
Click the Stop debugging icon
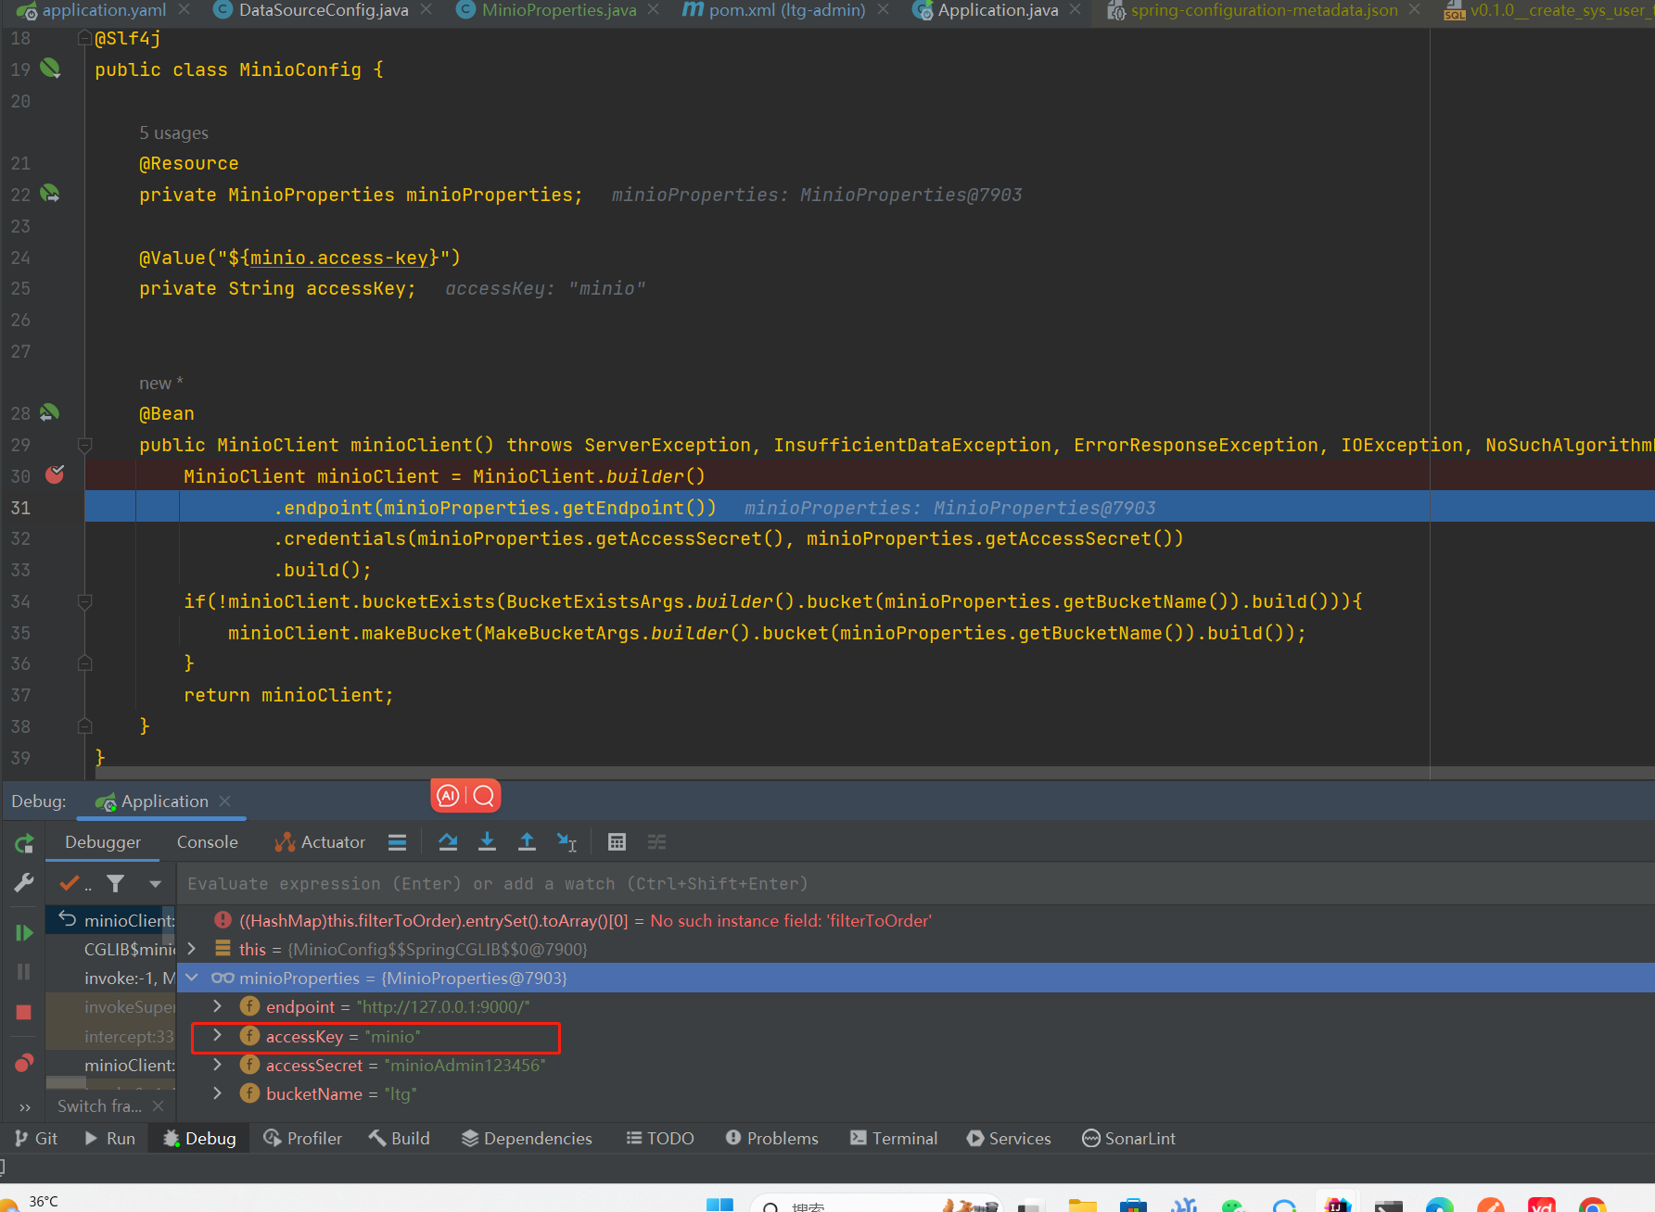23,1012
